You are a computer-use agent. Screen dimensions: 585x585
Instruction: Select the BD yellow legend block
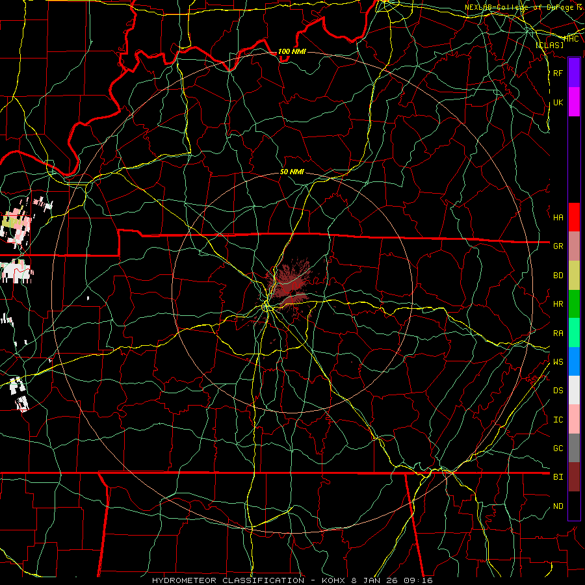tap(574, 275)
